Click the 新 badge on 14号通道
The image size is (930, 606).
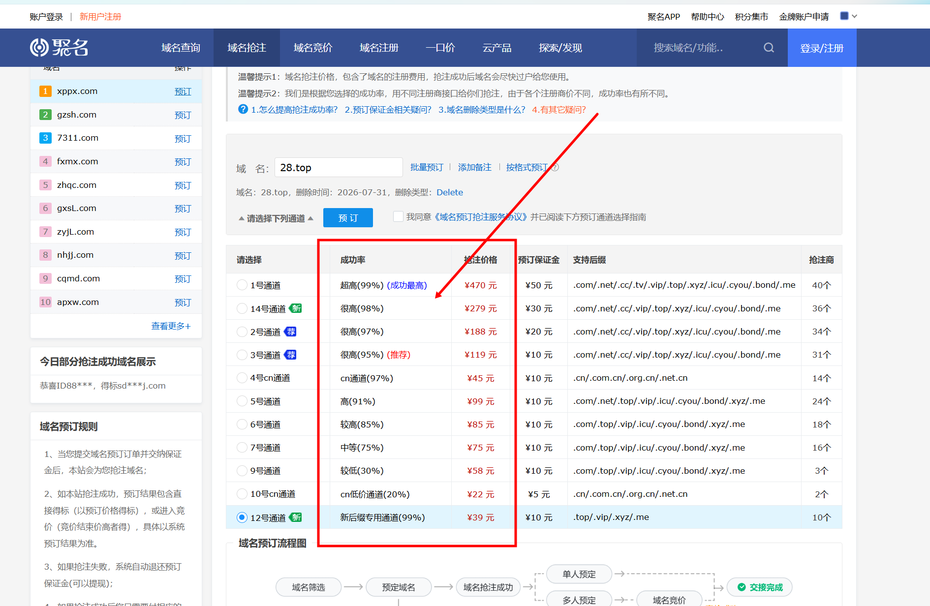tap(296, 308)
